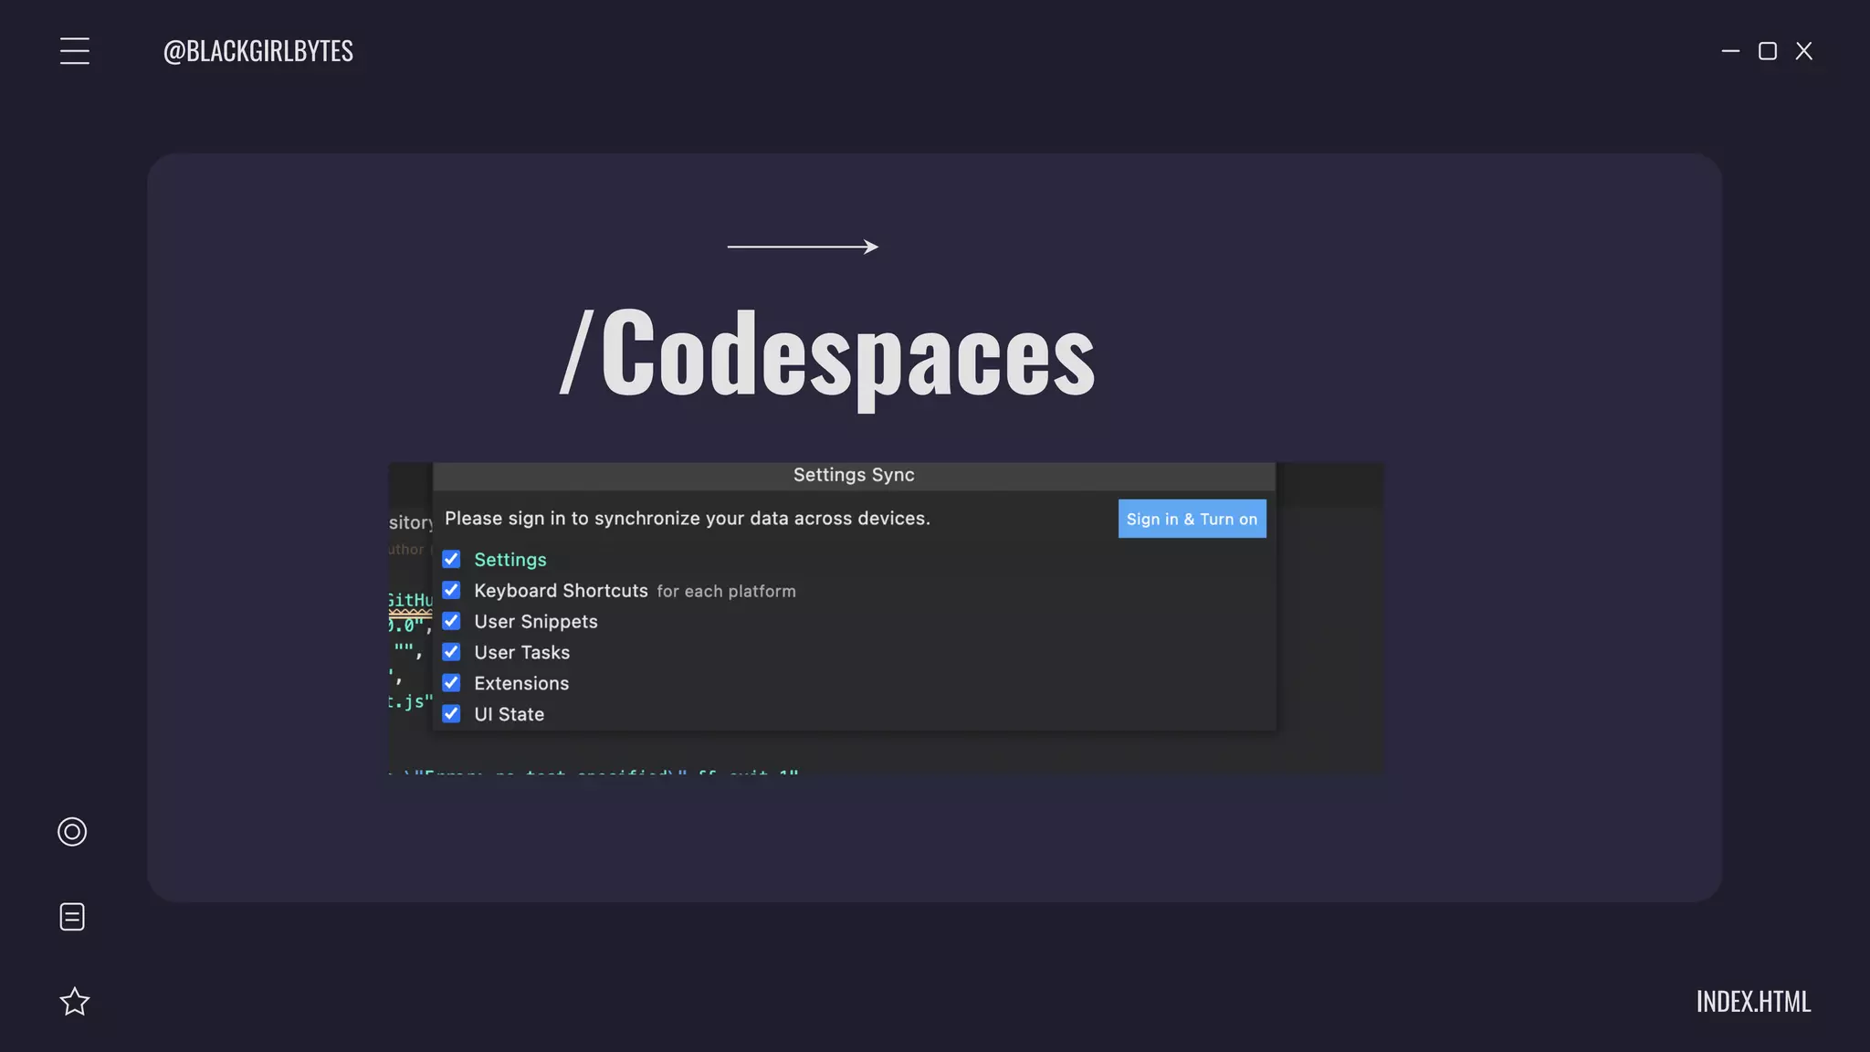Click the X close icon at top right
Viewport: 1870px width, 1052px height.
(1804, 51)
